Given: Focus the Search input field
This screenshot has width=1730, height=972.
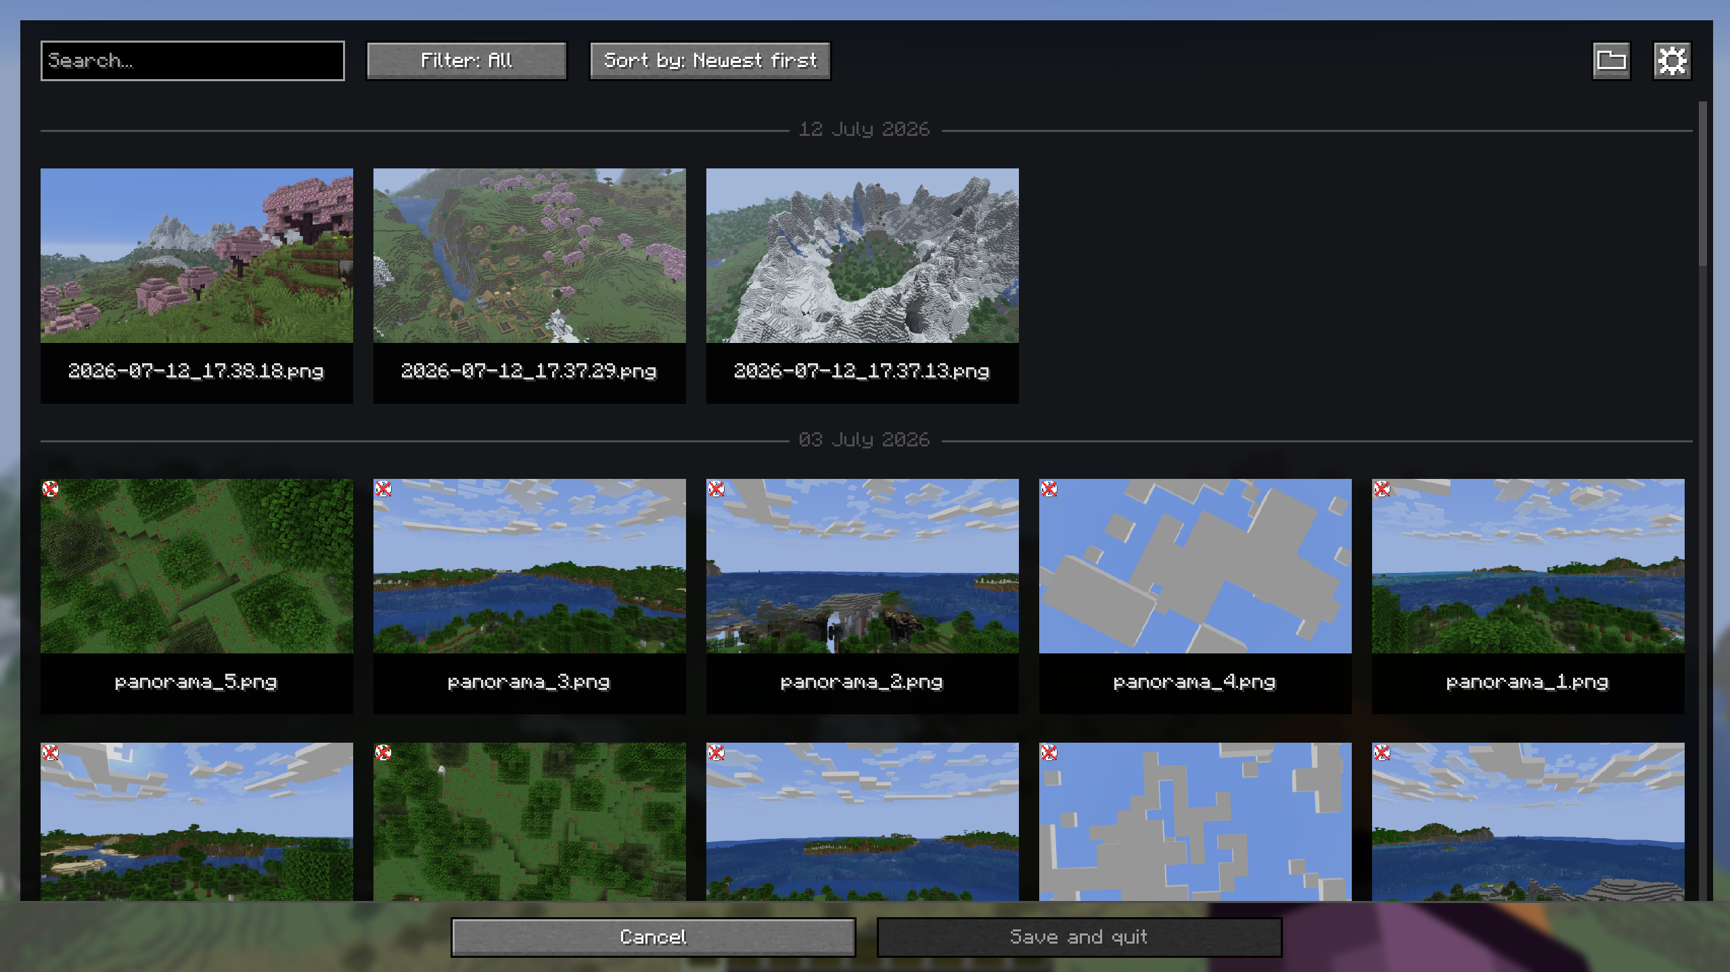Looking at the screenshot, I should coord(192,61).
